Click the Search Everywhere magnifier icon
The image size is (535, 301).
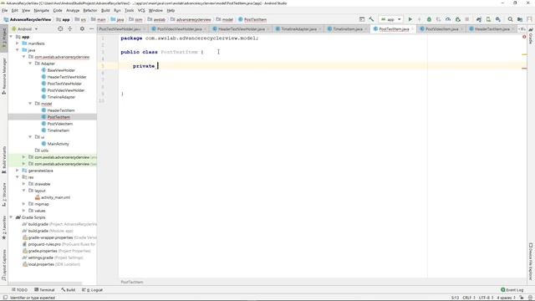pos(510,19)
